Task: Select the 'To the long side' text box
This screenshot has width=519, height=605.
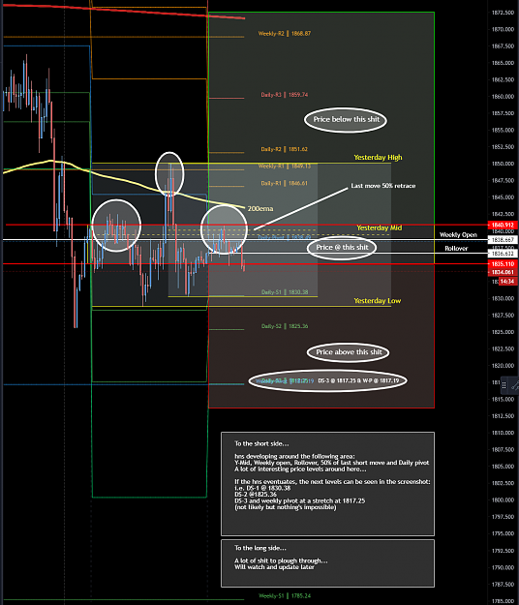Action: (327, 563)
